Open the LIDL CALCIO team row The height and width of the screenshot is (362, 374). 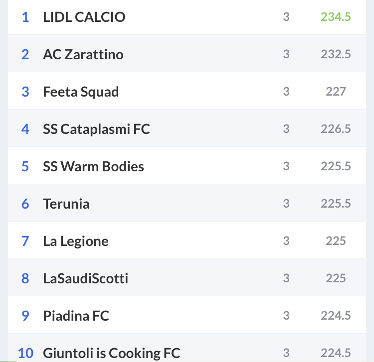point(187,17)
